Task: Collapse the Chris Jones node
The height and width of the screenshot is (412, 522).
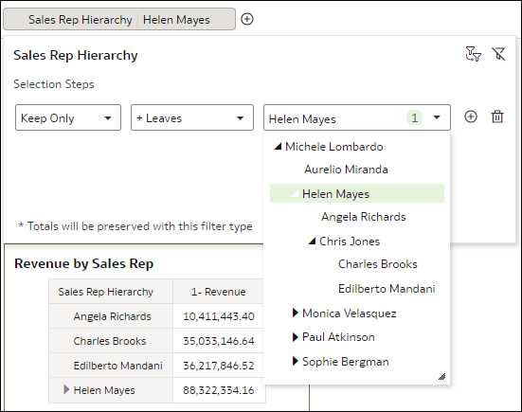Action: pos(312,241)
